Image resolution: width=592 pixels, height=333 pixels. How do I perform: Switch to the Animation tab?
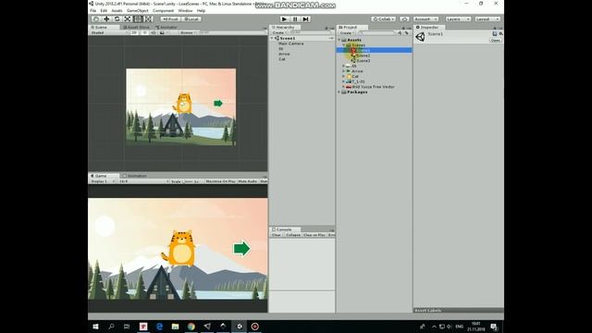[x=135, y=176]
